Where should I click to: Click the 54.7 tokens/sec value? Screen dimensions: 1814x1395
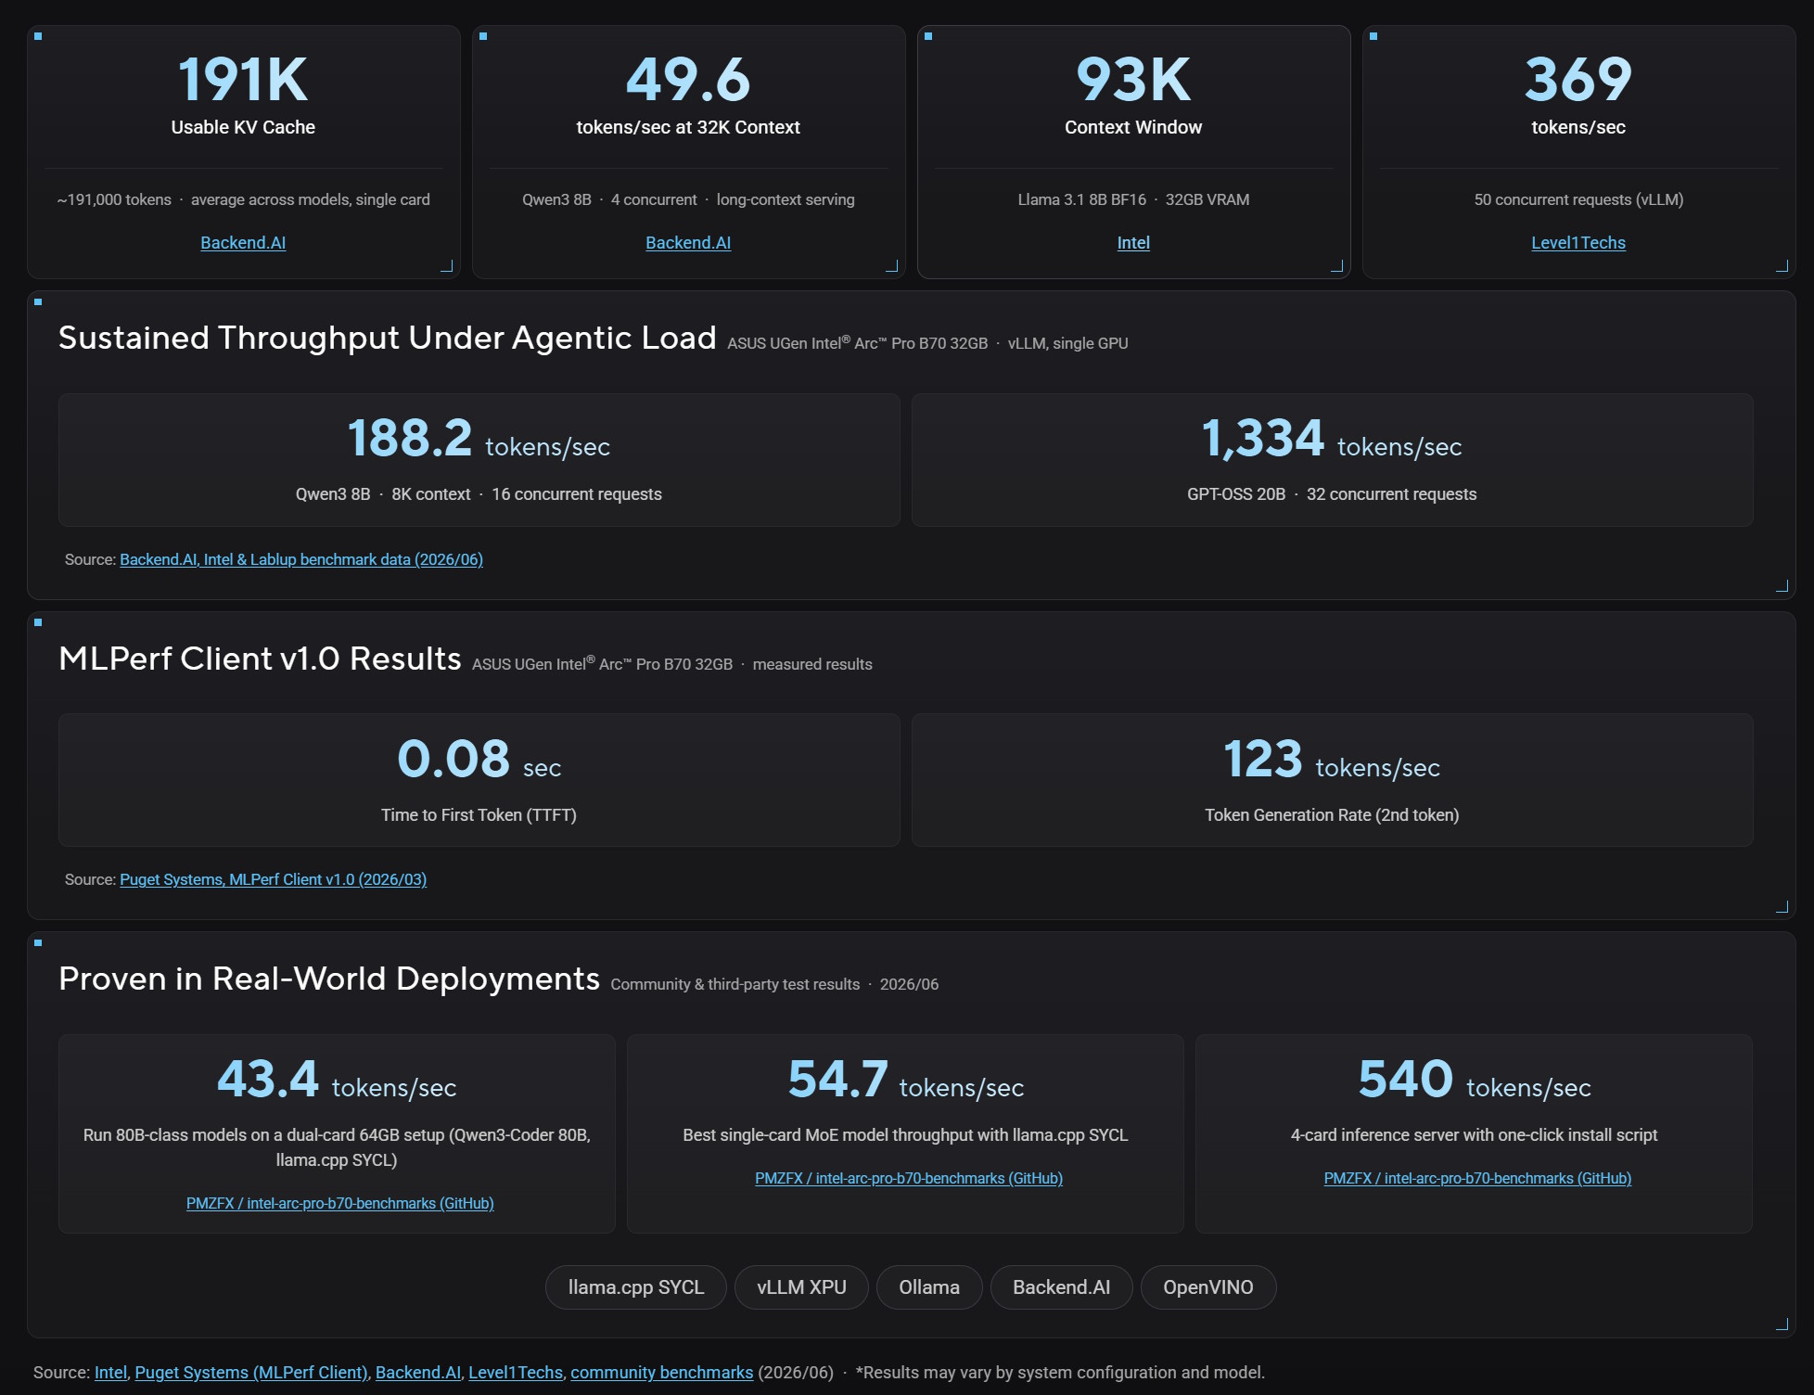pyautogui.click(x=906, y=1080)
